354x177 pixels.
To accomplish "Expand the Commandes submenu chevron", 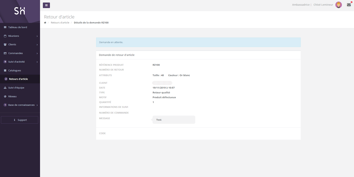I will coord(37,53).
